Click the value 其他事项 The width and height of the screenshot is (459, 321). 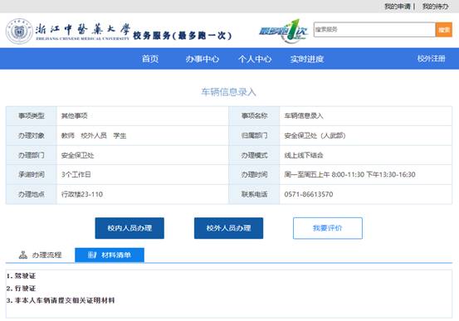pyautogui.click(x=75, y=116)
